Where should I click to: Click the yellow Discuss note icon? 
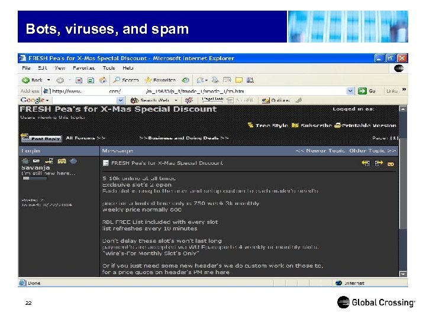pos(239,80)
